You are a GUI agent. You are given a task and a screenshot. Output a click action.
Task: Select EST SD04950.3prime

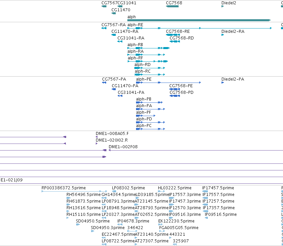point(92,231)
